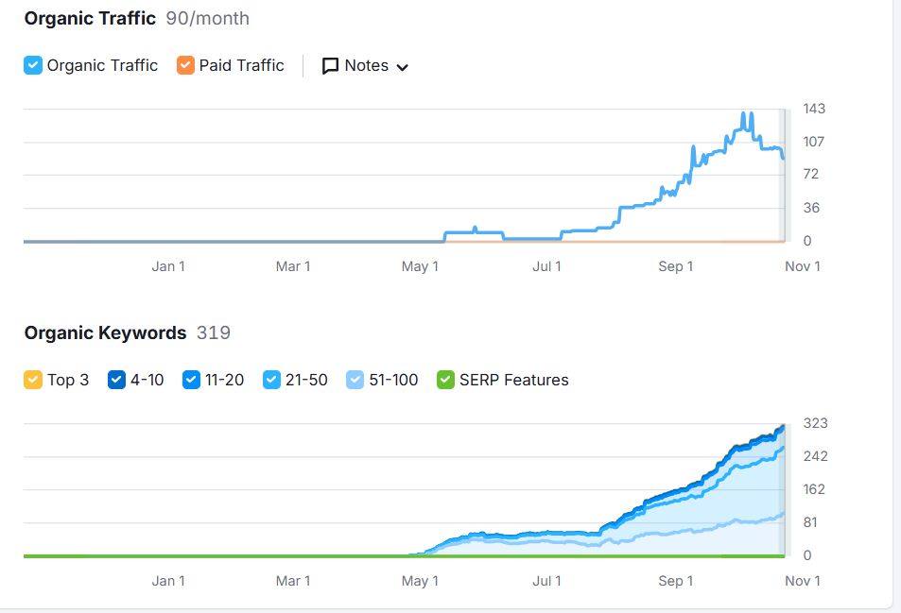Open the Notes dropdown menu

(366, 66)
